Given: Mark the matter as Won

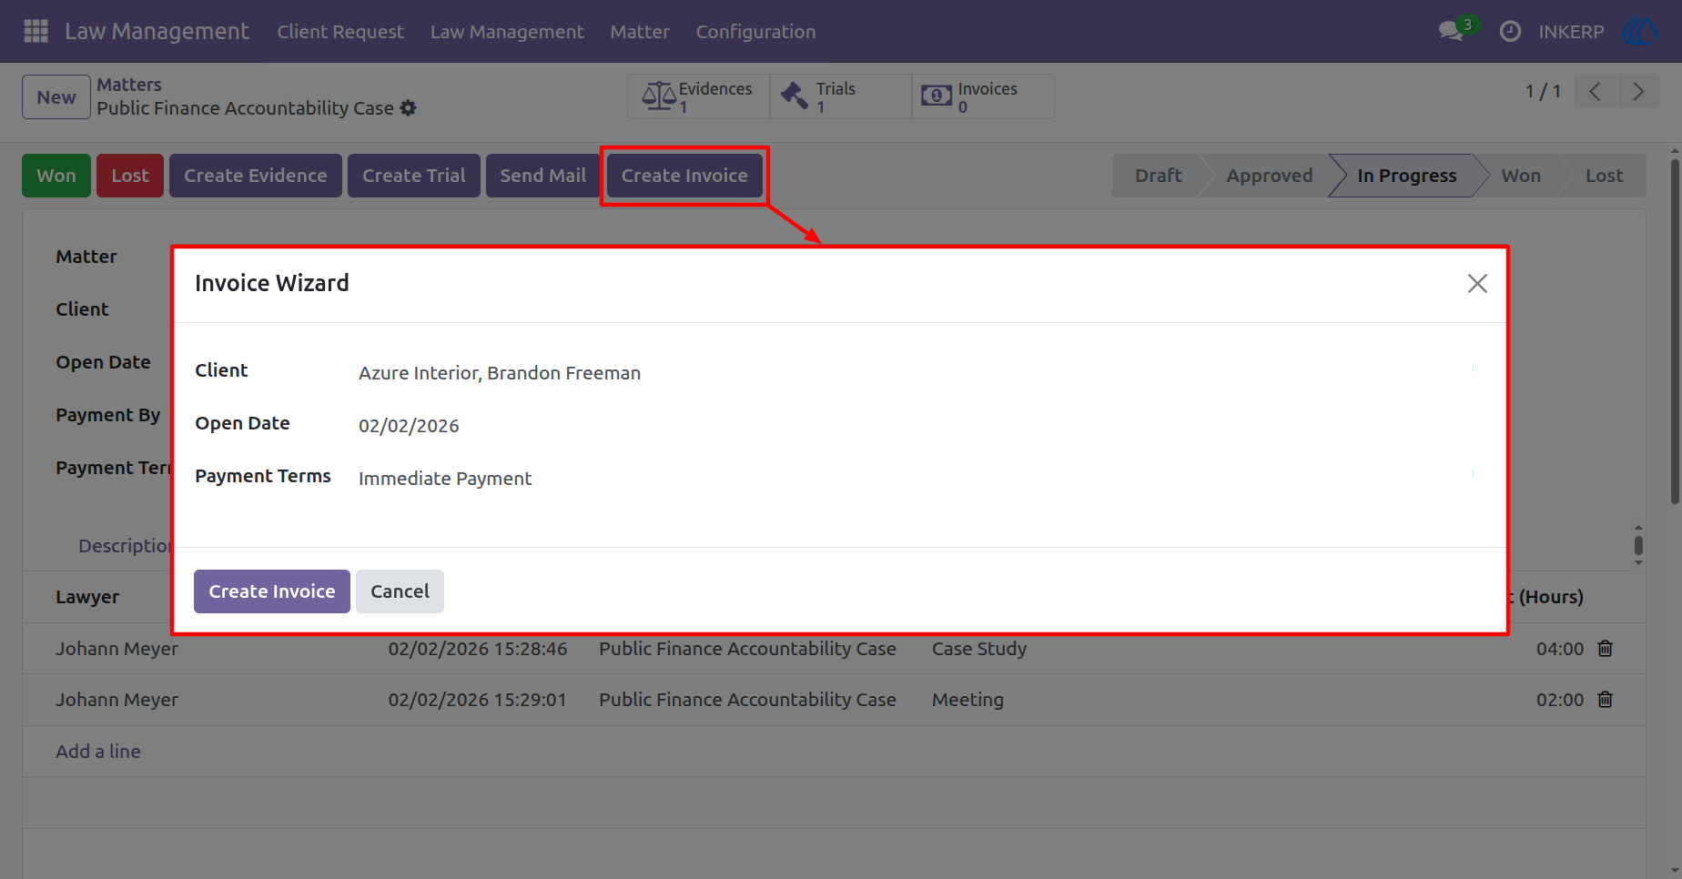Looking at the screenshot, I should (x=56, y=176).
